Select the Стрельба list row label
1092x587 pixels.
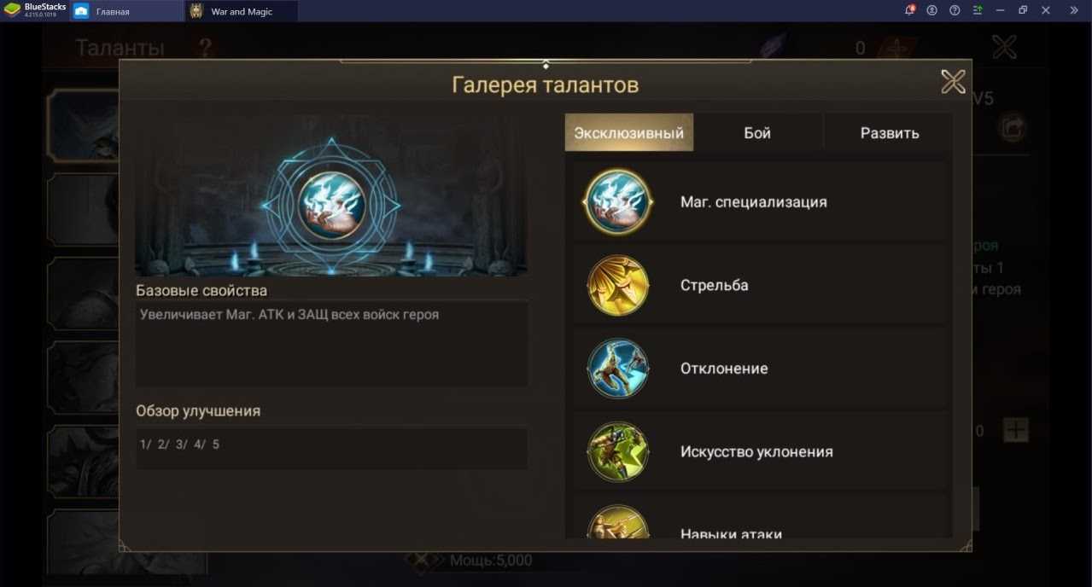coord(714,285)
